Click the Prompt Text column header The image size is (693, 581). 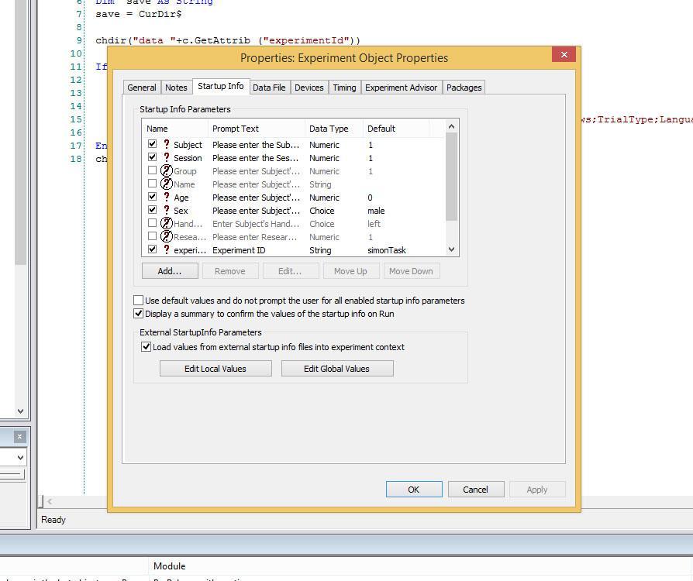point(257,129)
